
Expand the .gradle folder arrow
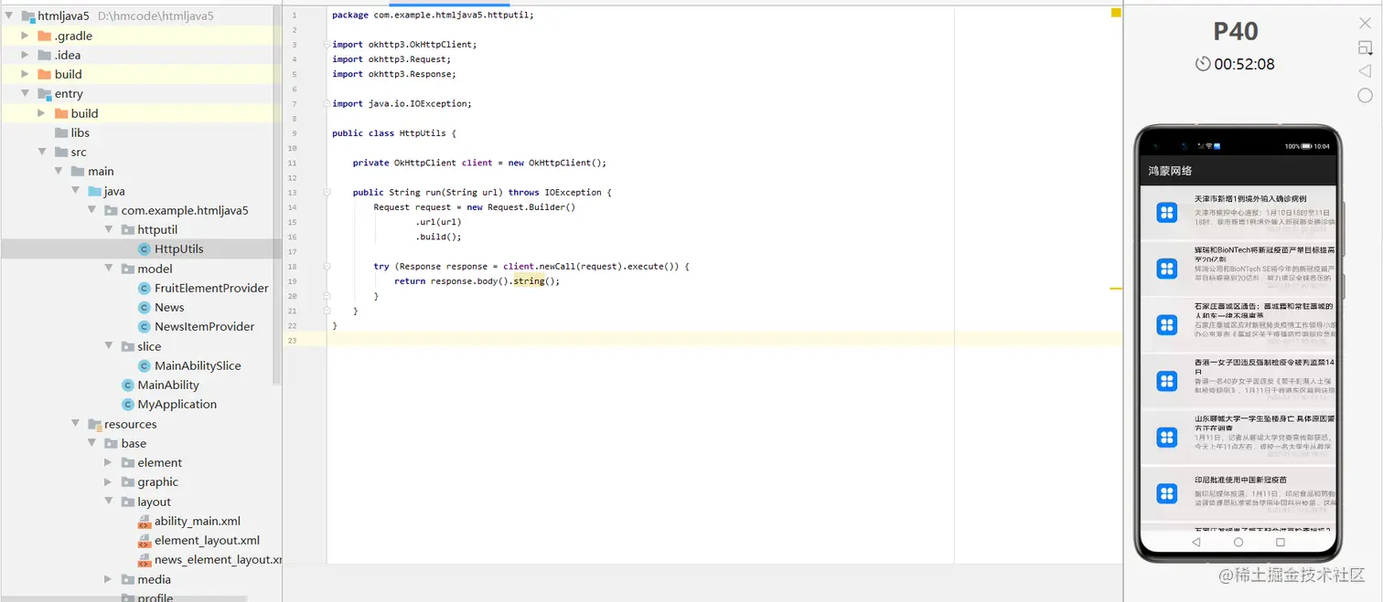pyautogui.click(x=25, y=36)
